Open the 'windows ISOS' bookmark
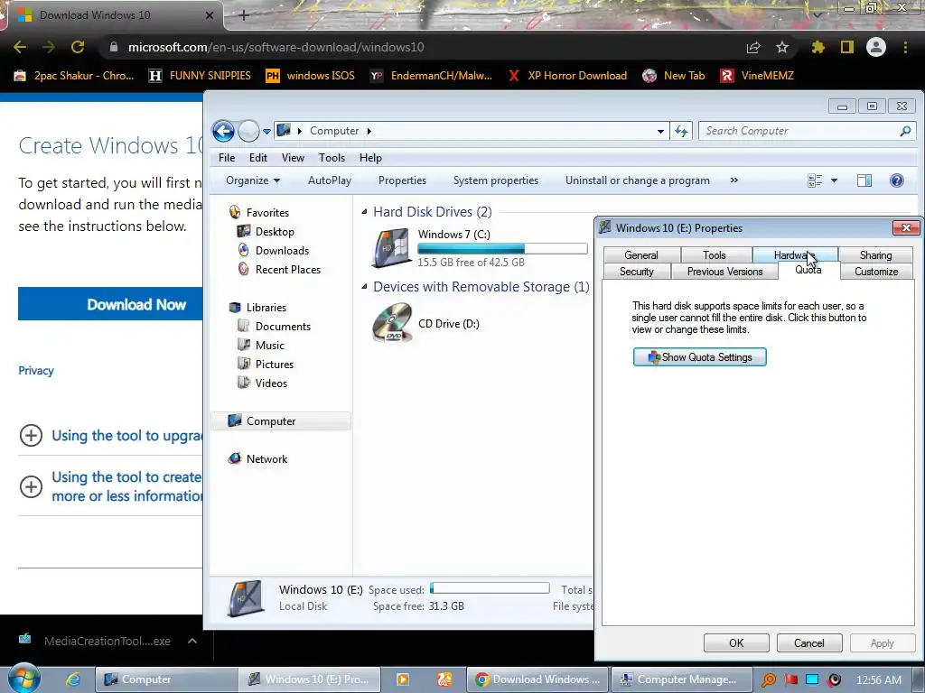925x693 pixels. click(311, 76)
